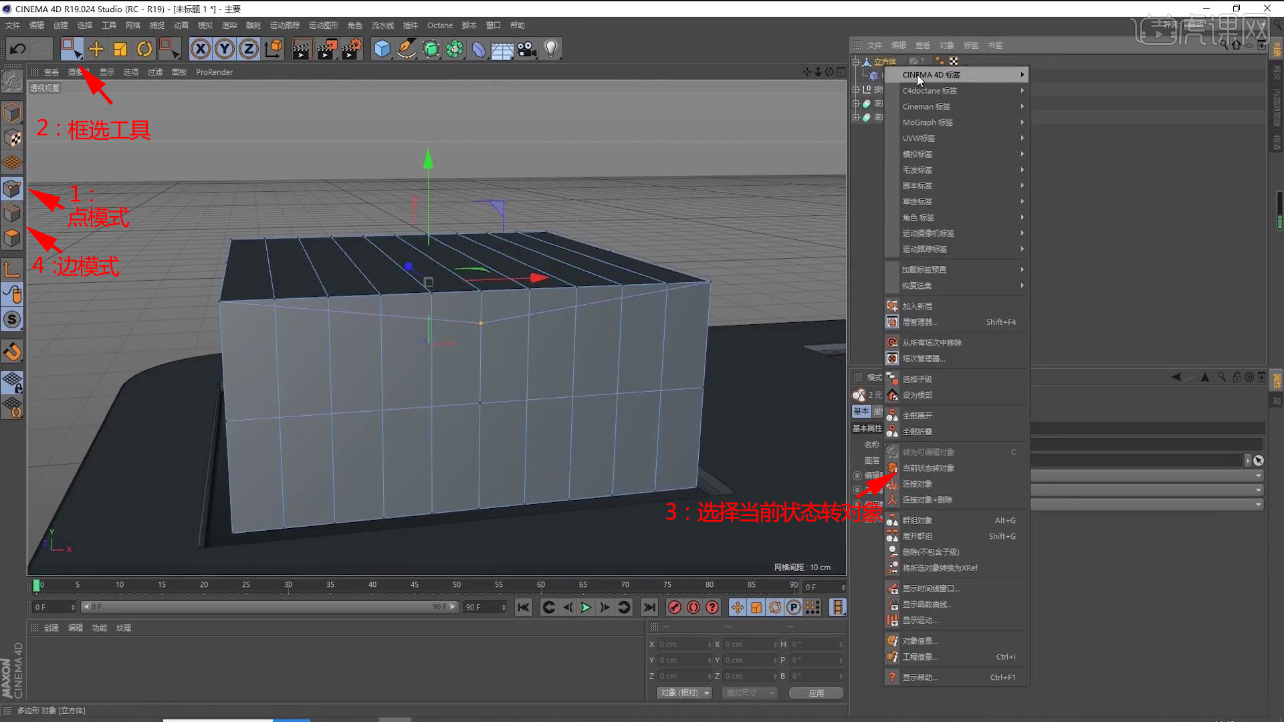Add a Cube primitive object

click(x=382, y=49)
